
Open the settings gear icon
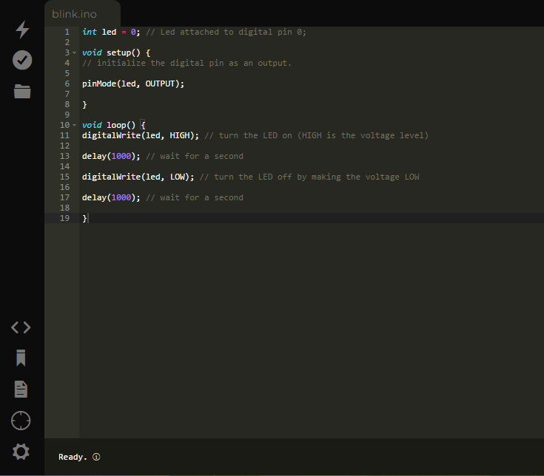coord(21,452)
